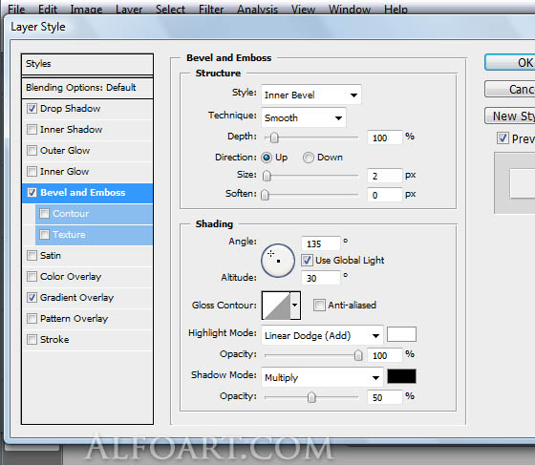535x465 pixels.
Task: Uncheck the Drop Shadow effect
Action: pos(32,109)
